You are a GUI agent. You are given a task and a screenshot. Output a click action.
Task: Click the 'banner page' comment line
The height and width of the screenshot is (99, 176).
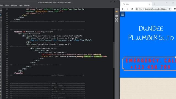[47, 30]
